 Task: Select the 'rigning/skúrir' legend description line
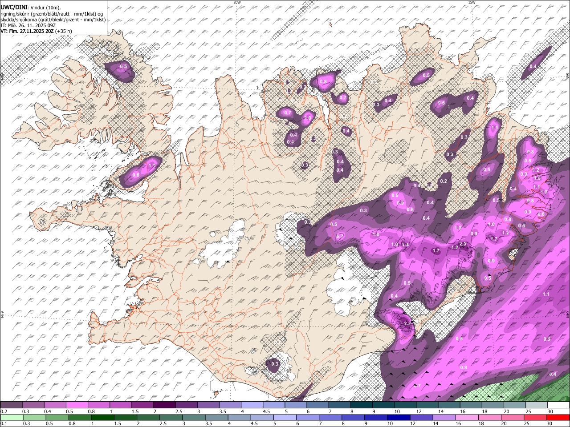pos(52,13)
